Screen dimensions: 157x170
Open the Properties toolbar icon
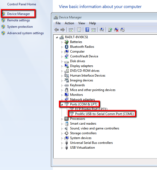coord(79,30)
